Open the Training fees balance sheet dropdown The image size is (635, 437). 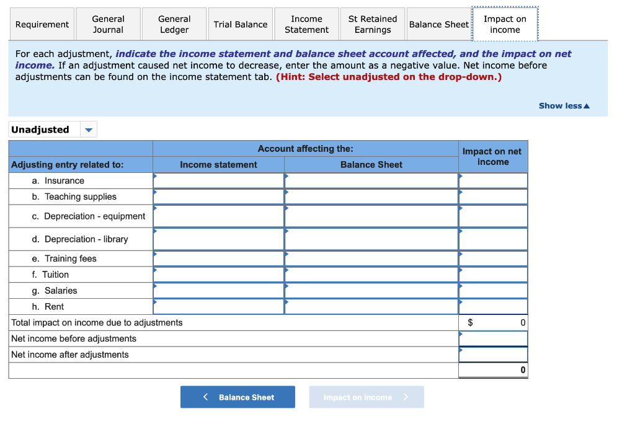(x=287, y=255)
